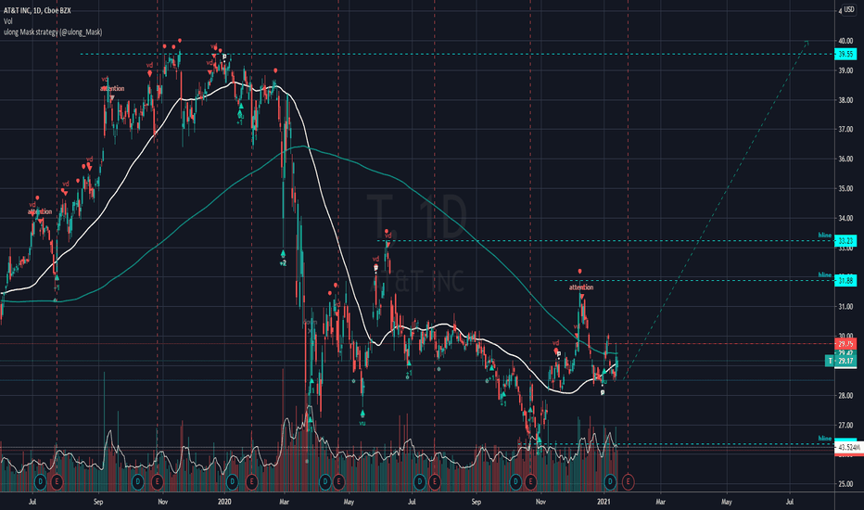Click earnings E marker in late July 2020
This screenshot has width=864, height=510.
[x=434, y=482]
